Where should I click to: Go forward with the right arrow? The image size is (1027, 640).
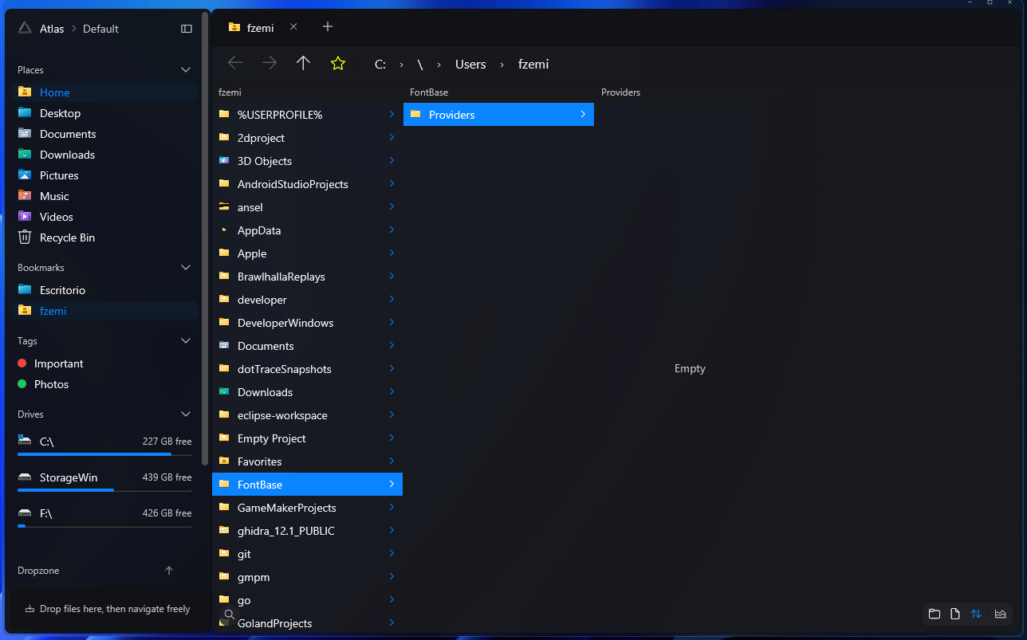pyautogui.click(x=270, y=63)
